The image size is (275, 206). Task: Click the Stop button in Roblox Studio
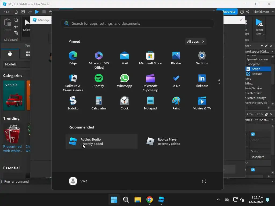pyautogui.click(x=44, y=12)
